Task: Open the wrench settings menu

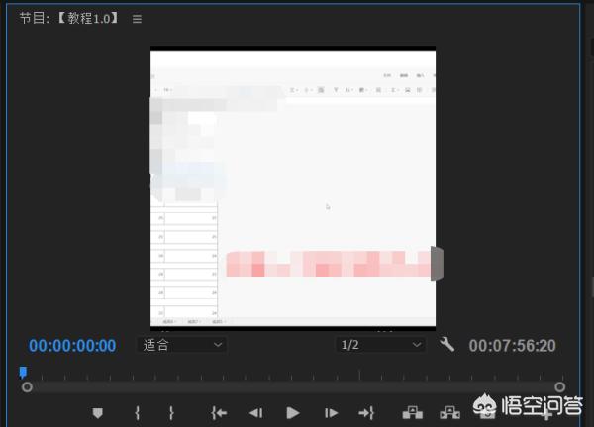Action: (446, 345)
